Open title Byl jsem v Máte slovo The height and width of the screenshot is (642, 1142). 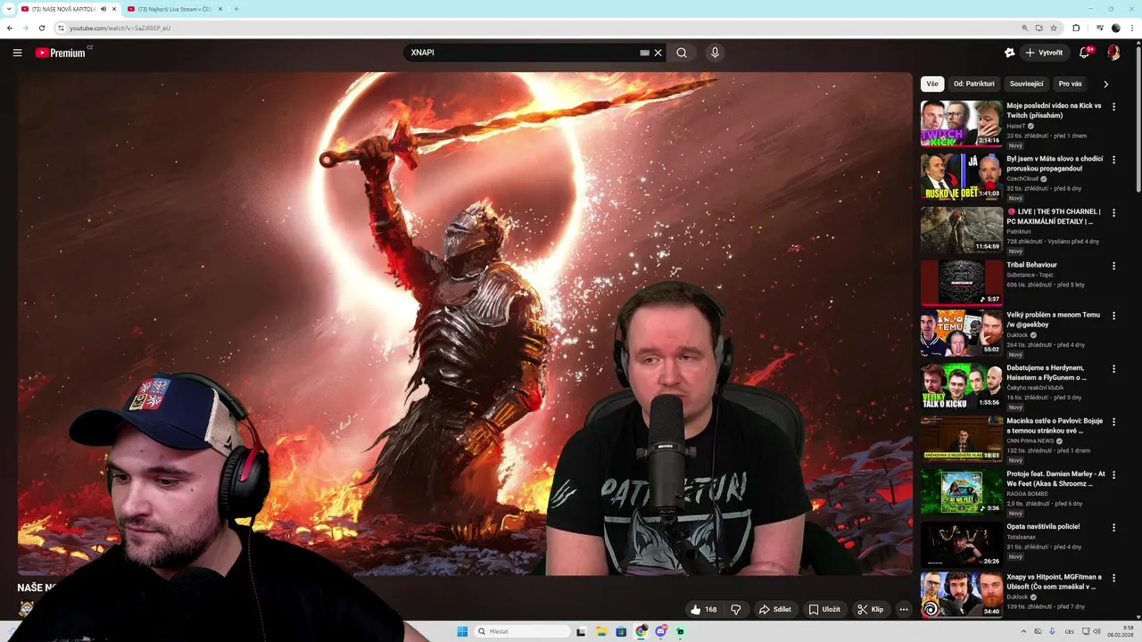point(1055,163)
